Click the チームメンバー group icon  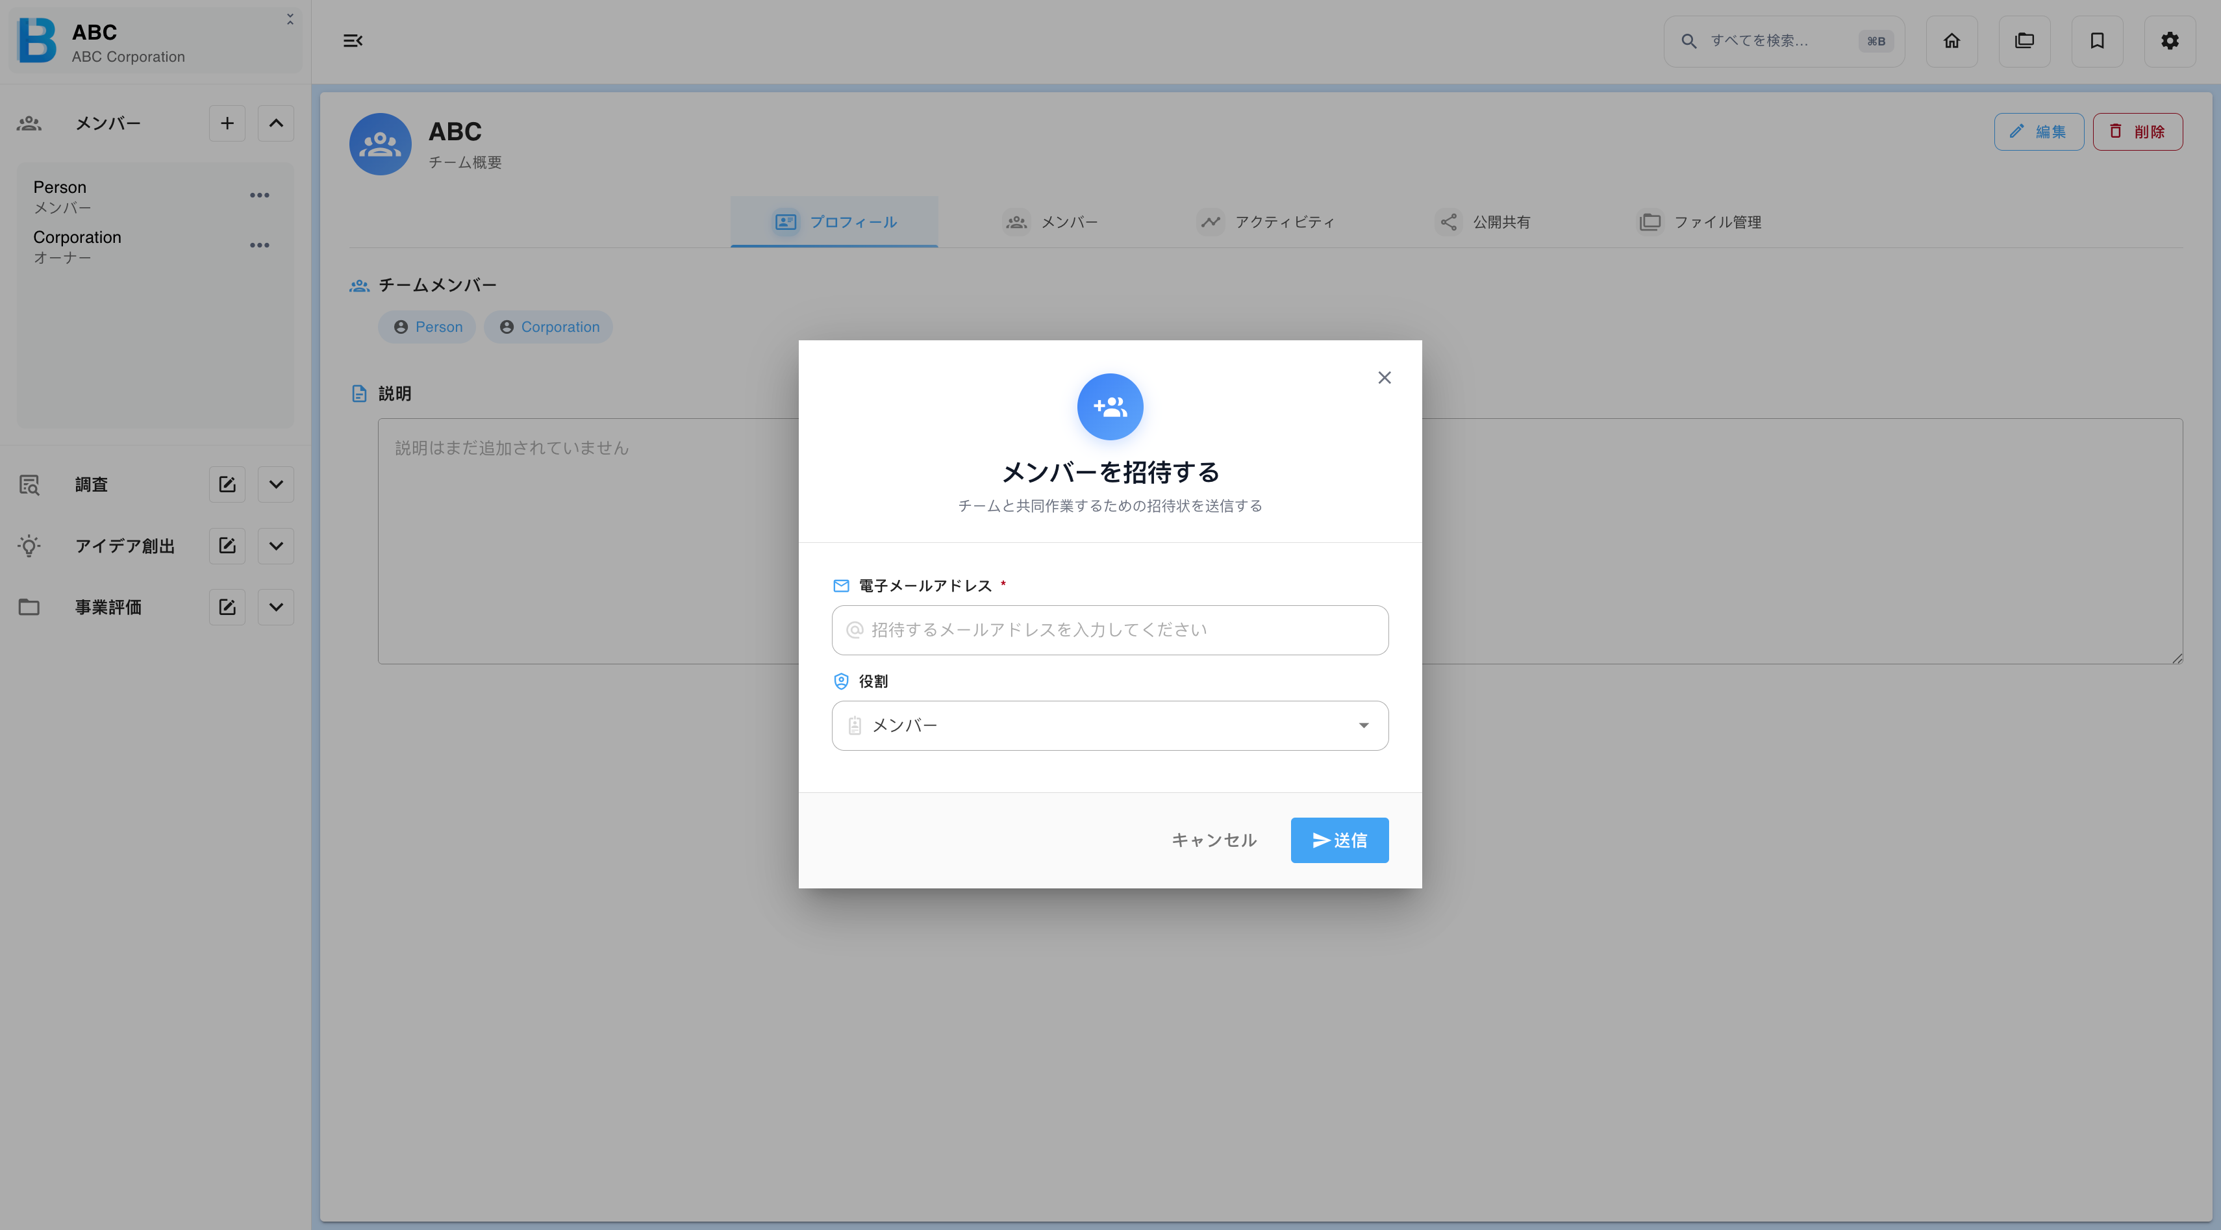pyautogui.click(x=360, y=285)
